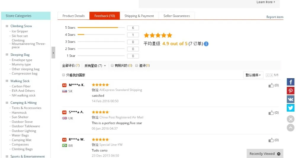The width and height of the screenshot is (296, 158).
Task: Click the five-star average rating graphic
Action: [158, 35]
